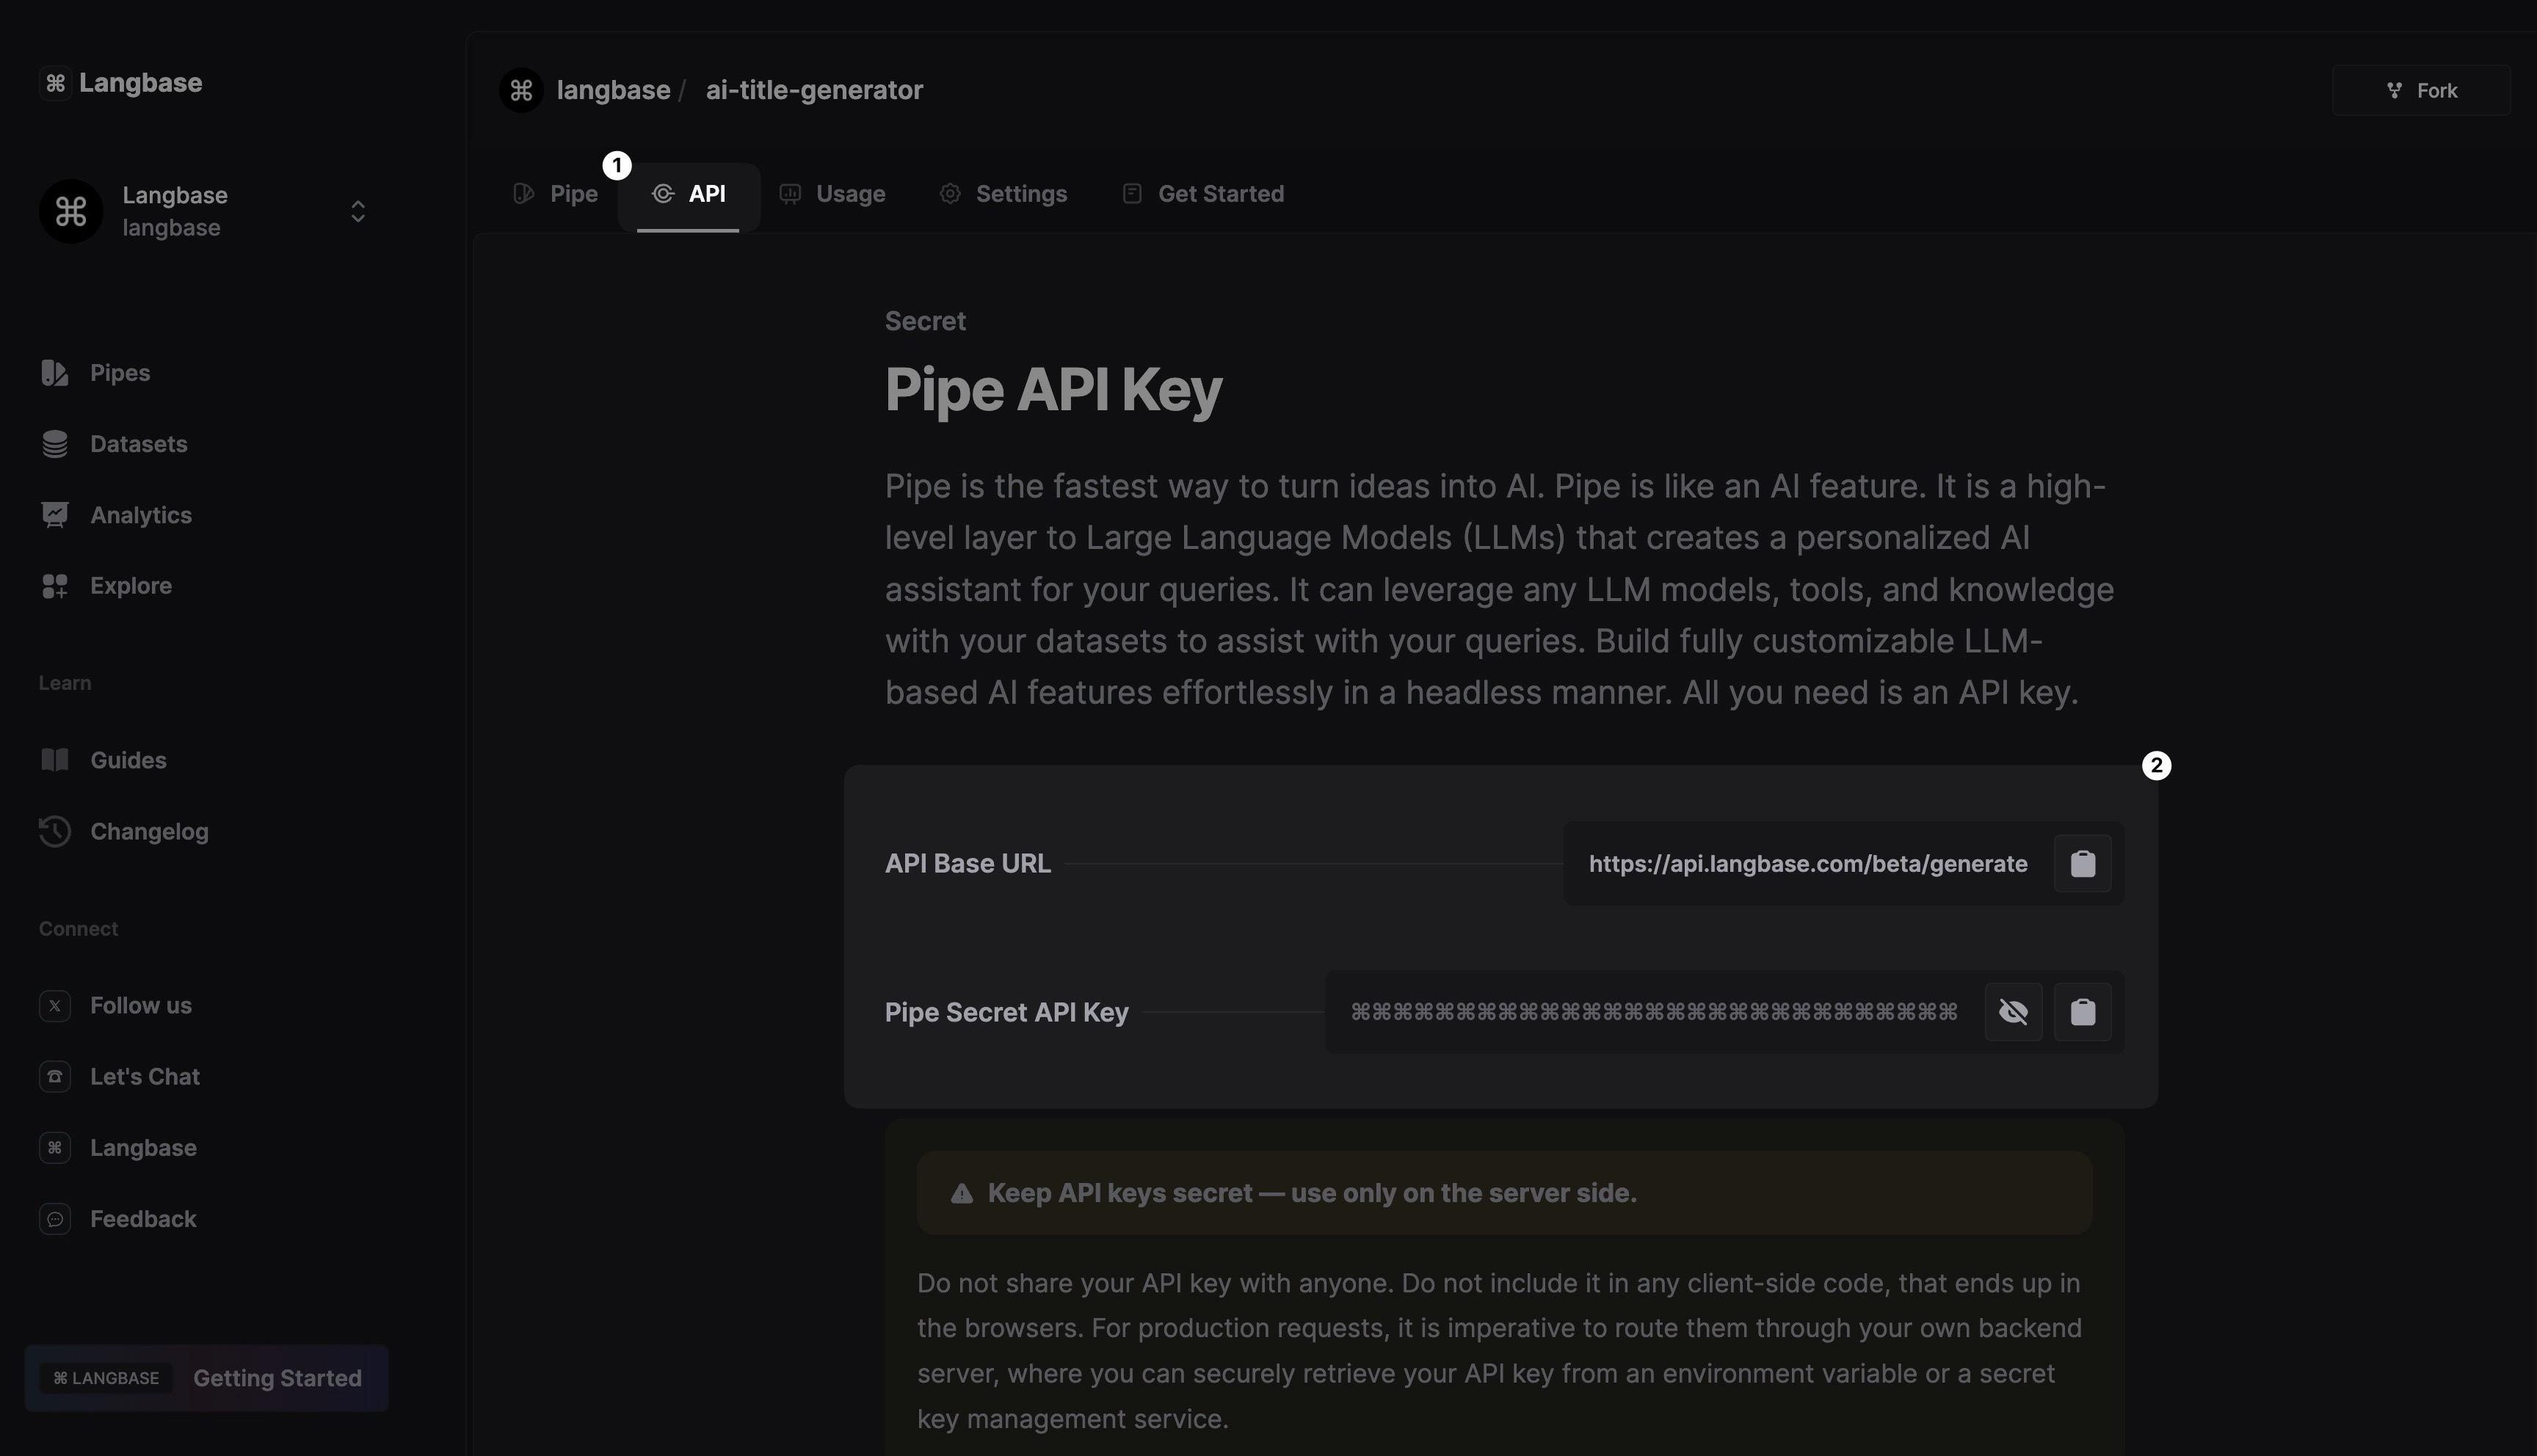Click the Langbase logo icon at top left
The height and width of the screenshot is (1456, 2537).
(55, 83)
